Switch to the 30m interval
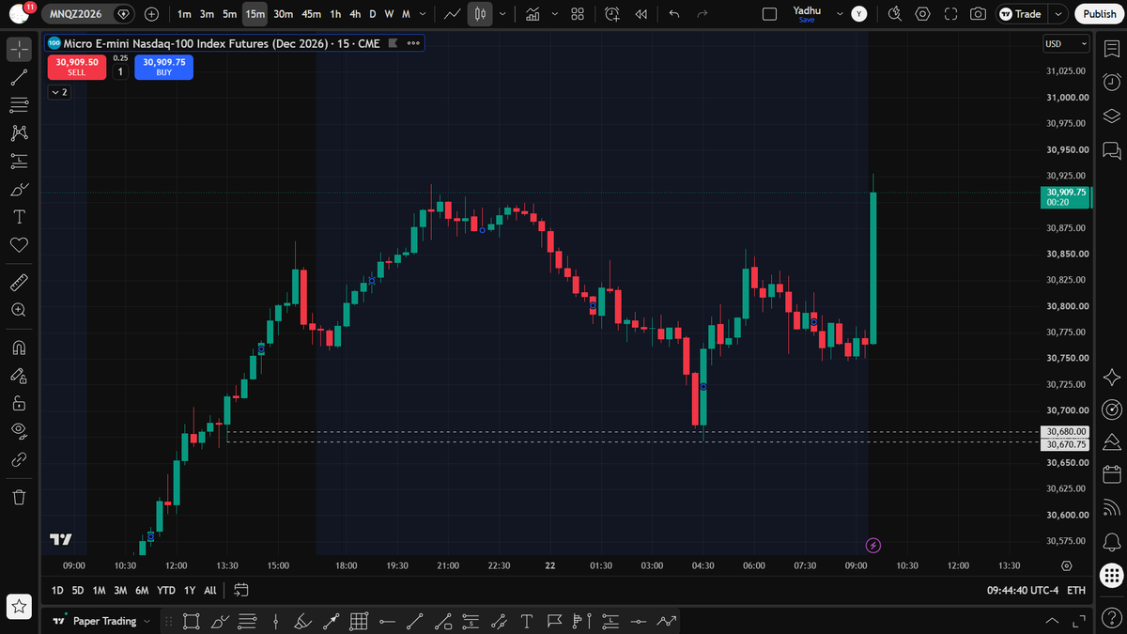1127x634 pixels. 284,14
